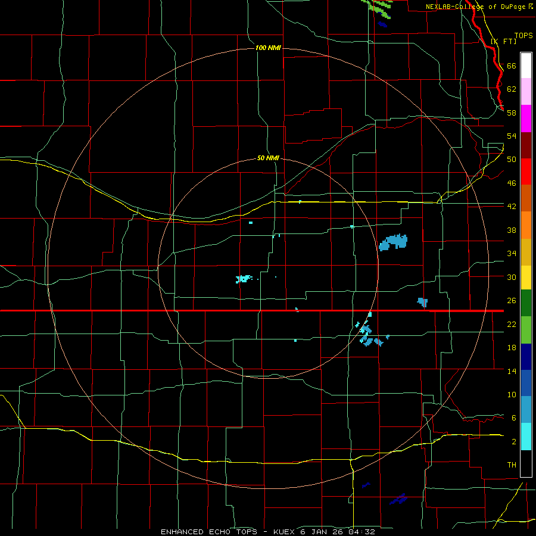This screenshot has height=536, width=536.
Task: Select the dark green legend swatch
Action: [x=526, y=303]
